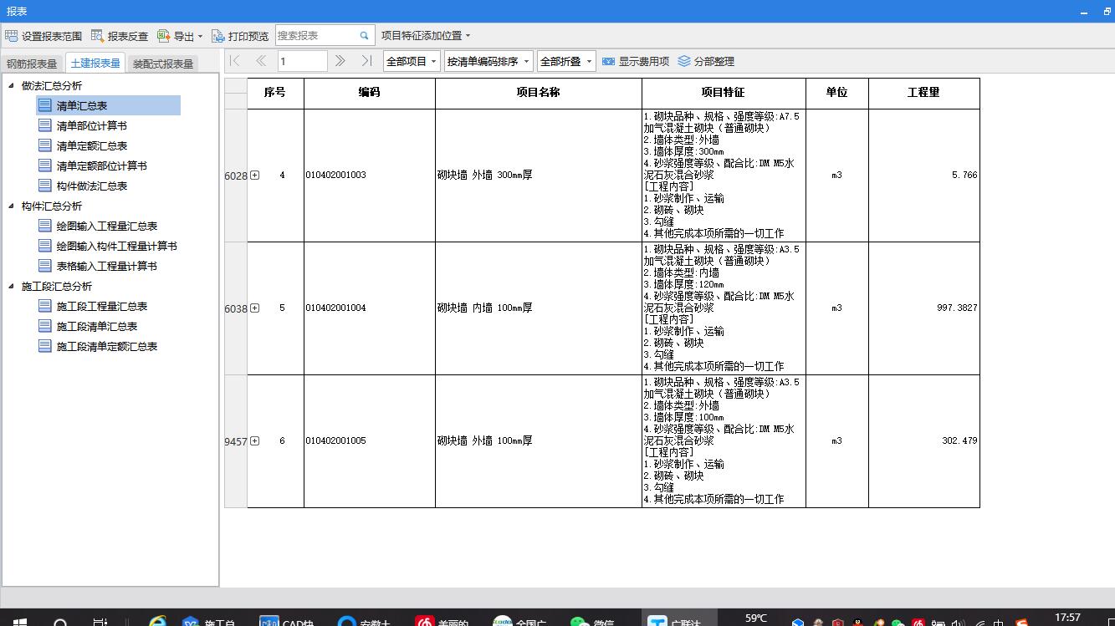
Task: Click quantity value 5.766
Action: (964, 176)
